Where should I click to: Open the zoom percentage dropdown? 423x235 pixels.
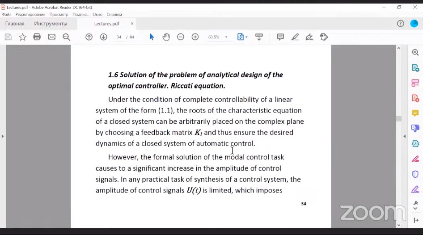click(226, 37)
